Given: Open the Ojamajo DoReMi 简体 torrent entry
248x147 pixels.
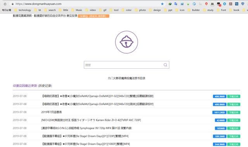Looking at the screenshot, I should [97, 104].
